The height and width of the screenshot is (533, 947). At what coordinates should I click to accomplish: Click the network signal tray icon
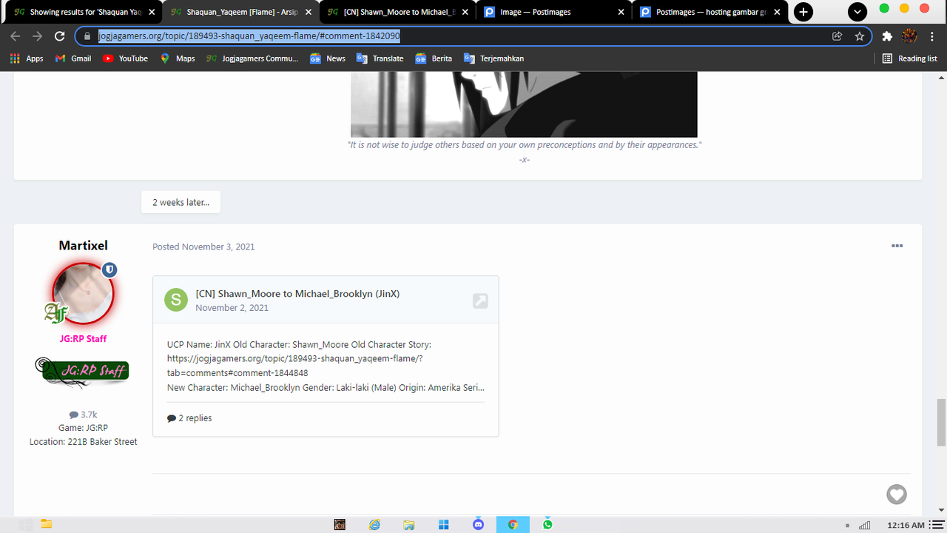(x=864, y=525)
